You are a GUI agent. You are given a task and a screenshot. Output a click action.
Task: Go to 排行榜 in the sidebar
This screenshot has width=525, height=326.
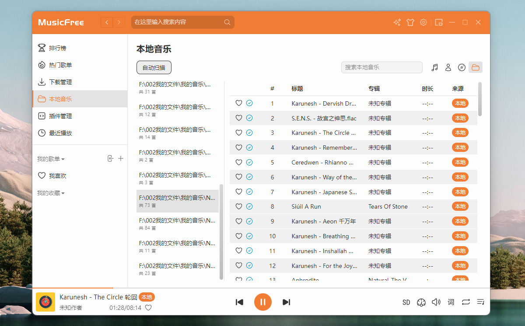(x=57, y=48)
